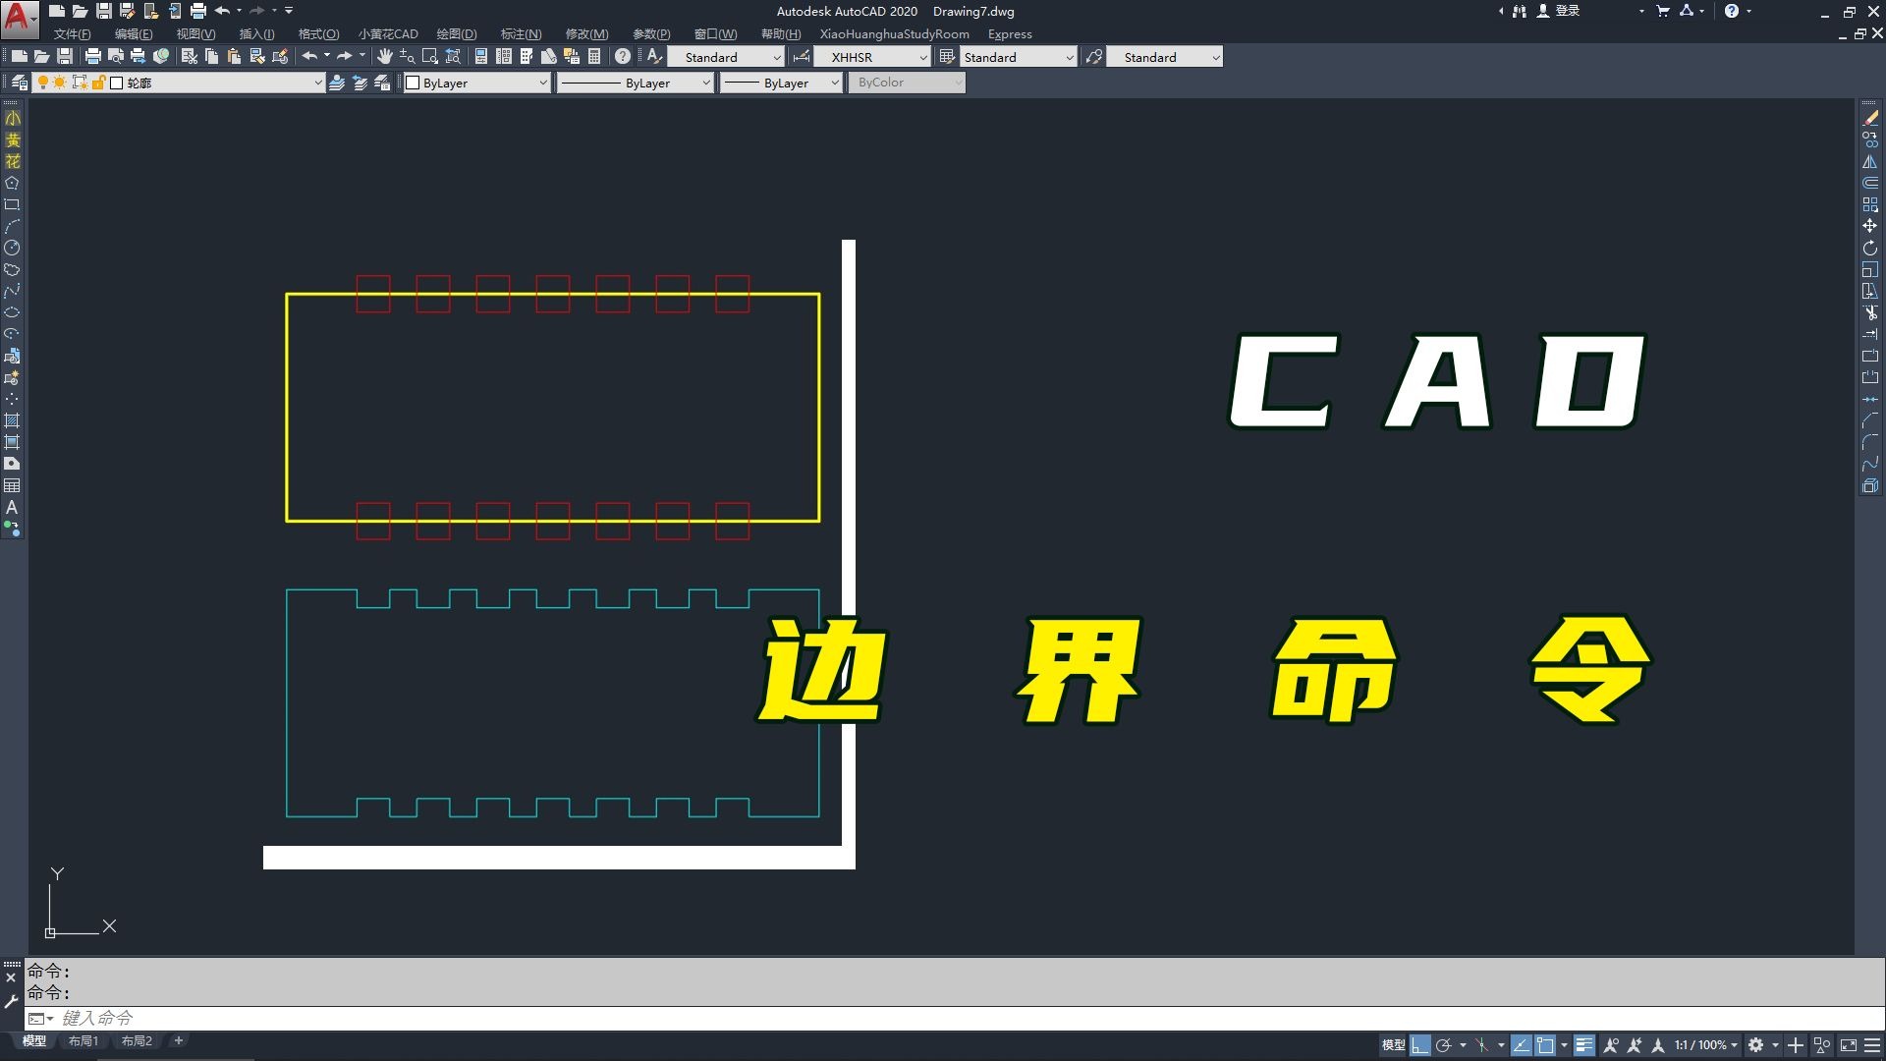The image size is (1886, 1061).
Task: Open the annotation scale 1:1/100% dropdown
Action: 1704,1045
